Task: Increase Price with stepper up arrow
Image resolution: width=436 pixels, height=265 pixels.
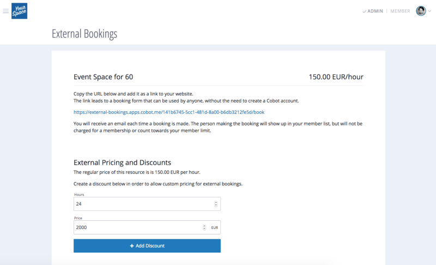Action: coord(204,226)
